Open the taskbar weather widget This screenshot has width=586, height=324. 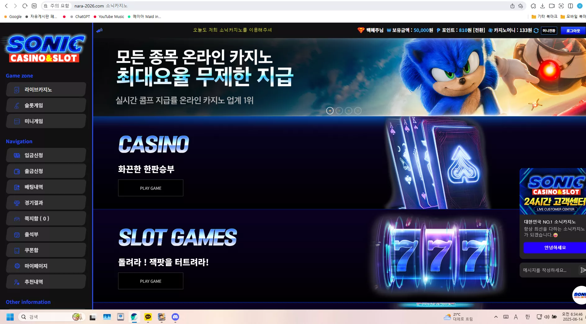pyautogui.click(x=458, y=317)
